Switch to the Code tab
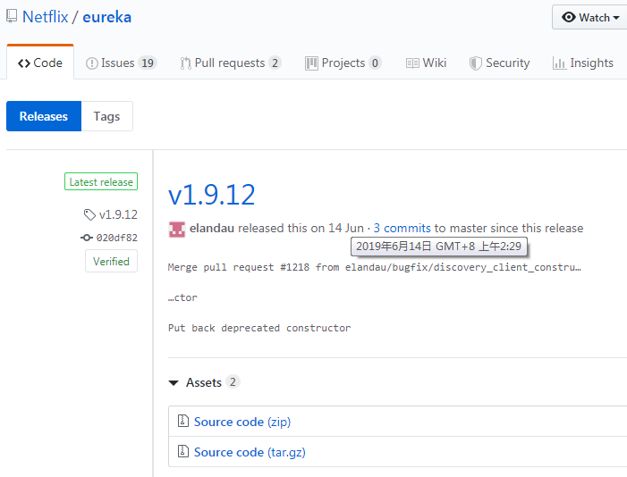 pyautogui.click(x=40, y=63)
